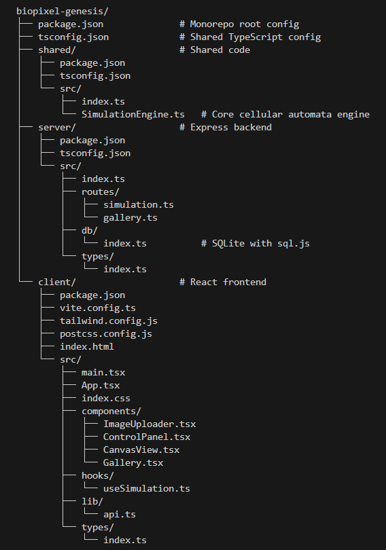Viewport: 386px width, 550px height.
Task: Select tailwind.config.js file
Action: tap(109, 321)
